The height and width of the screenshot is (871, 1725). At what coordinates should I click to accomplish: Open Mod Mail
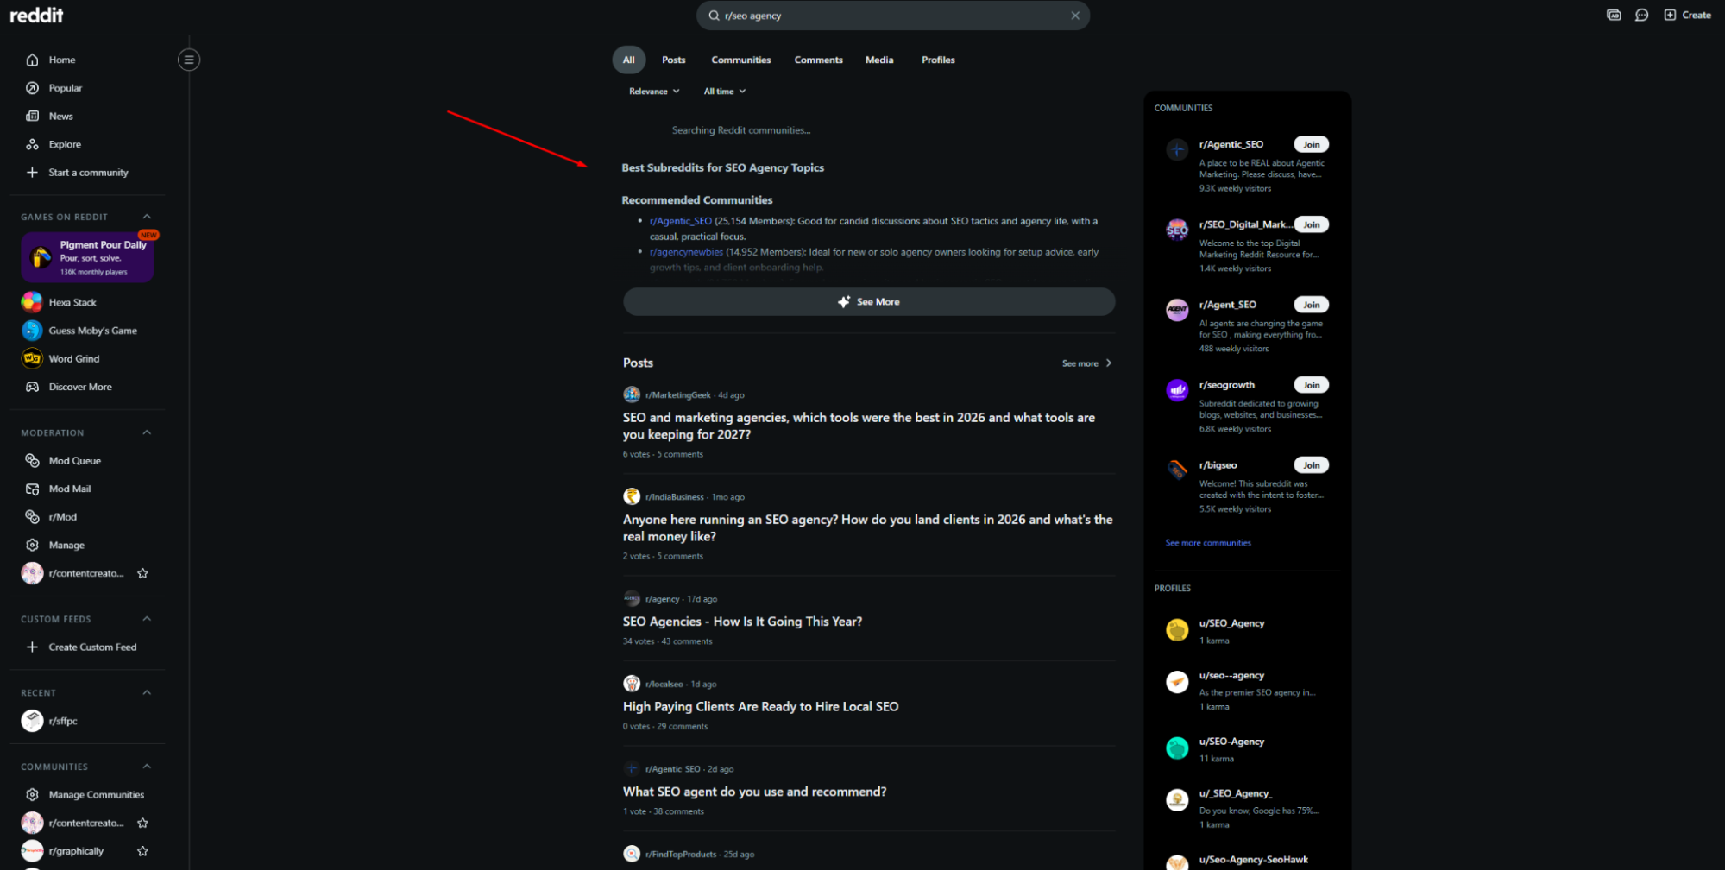(69, 489)
